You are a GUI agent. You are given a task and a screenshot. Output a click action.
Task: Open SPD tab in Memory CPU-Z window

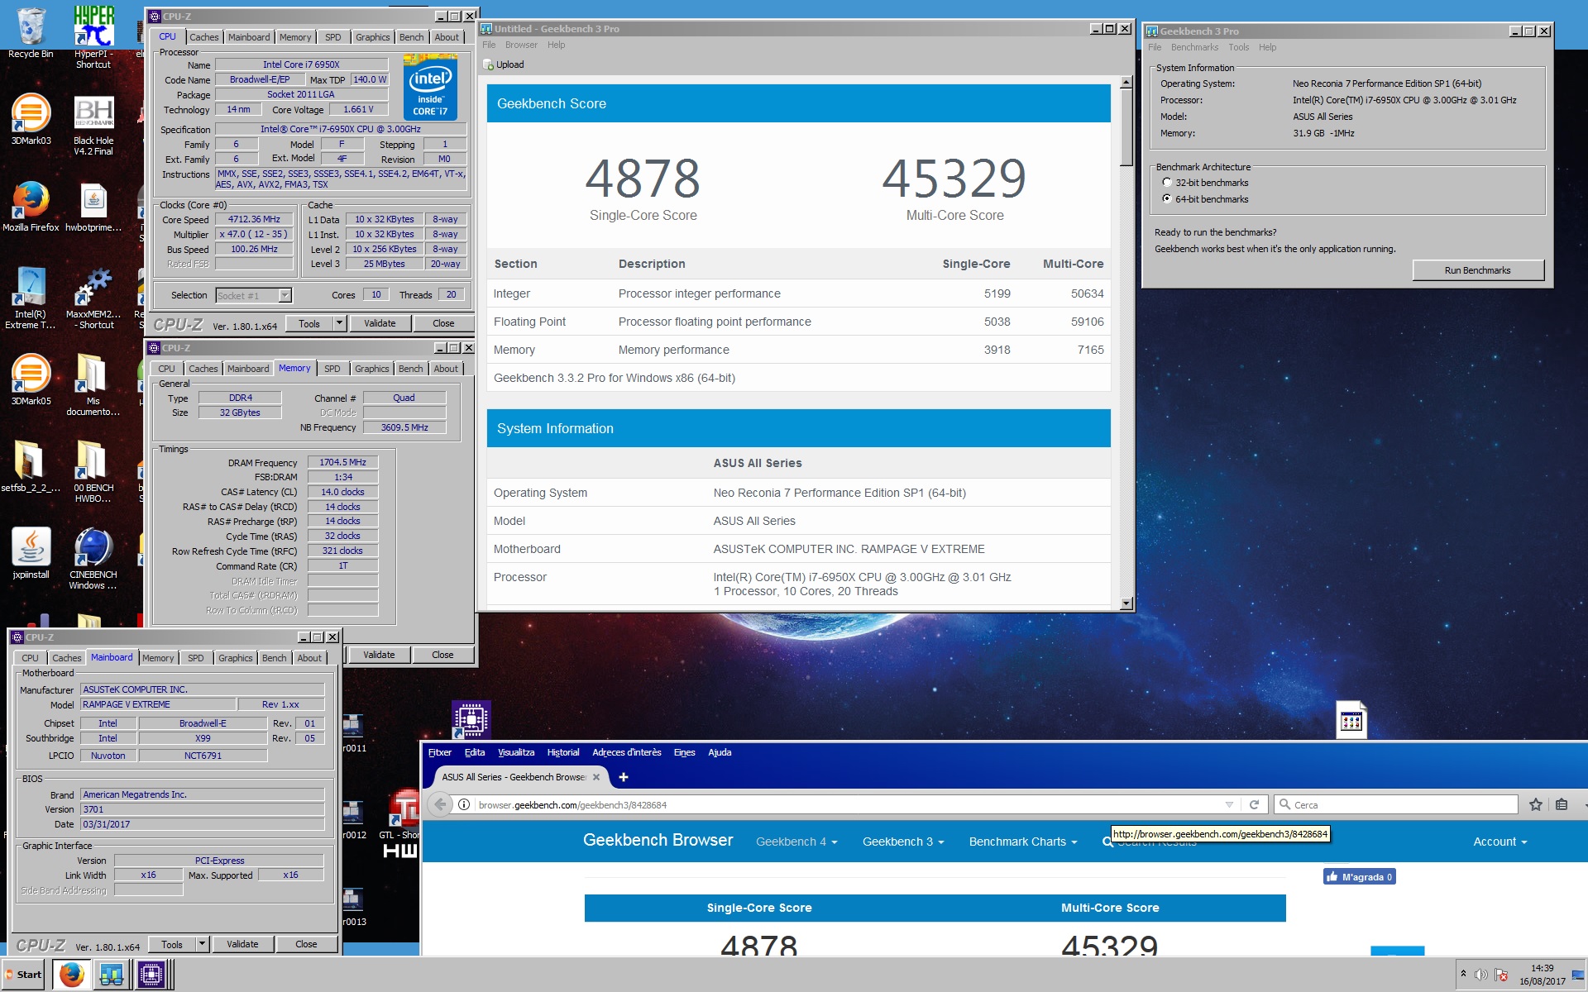click(x=332, y=369)
